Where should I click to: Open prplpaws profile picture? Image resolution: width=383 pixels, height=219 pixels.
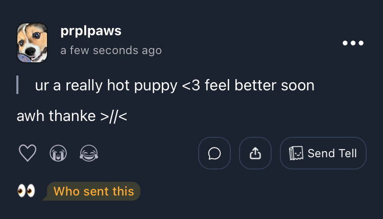click(32, 43)
